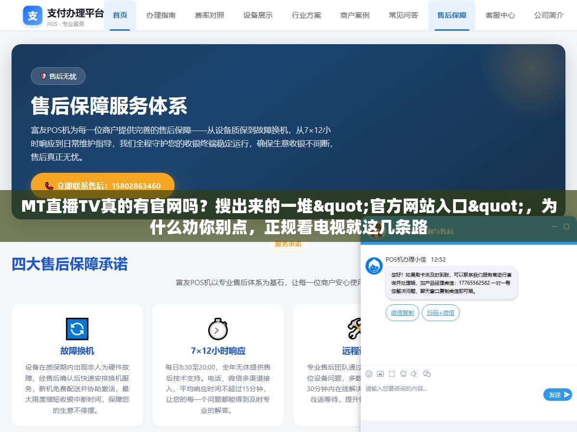Screen dimensions: 577x432
Task: Toggle the chat sound speaker icon
Action: coord(415,373)
